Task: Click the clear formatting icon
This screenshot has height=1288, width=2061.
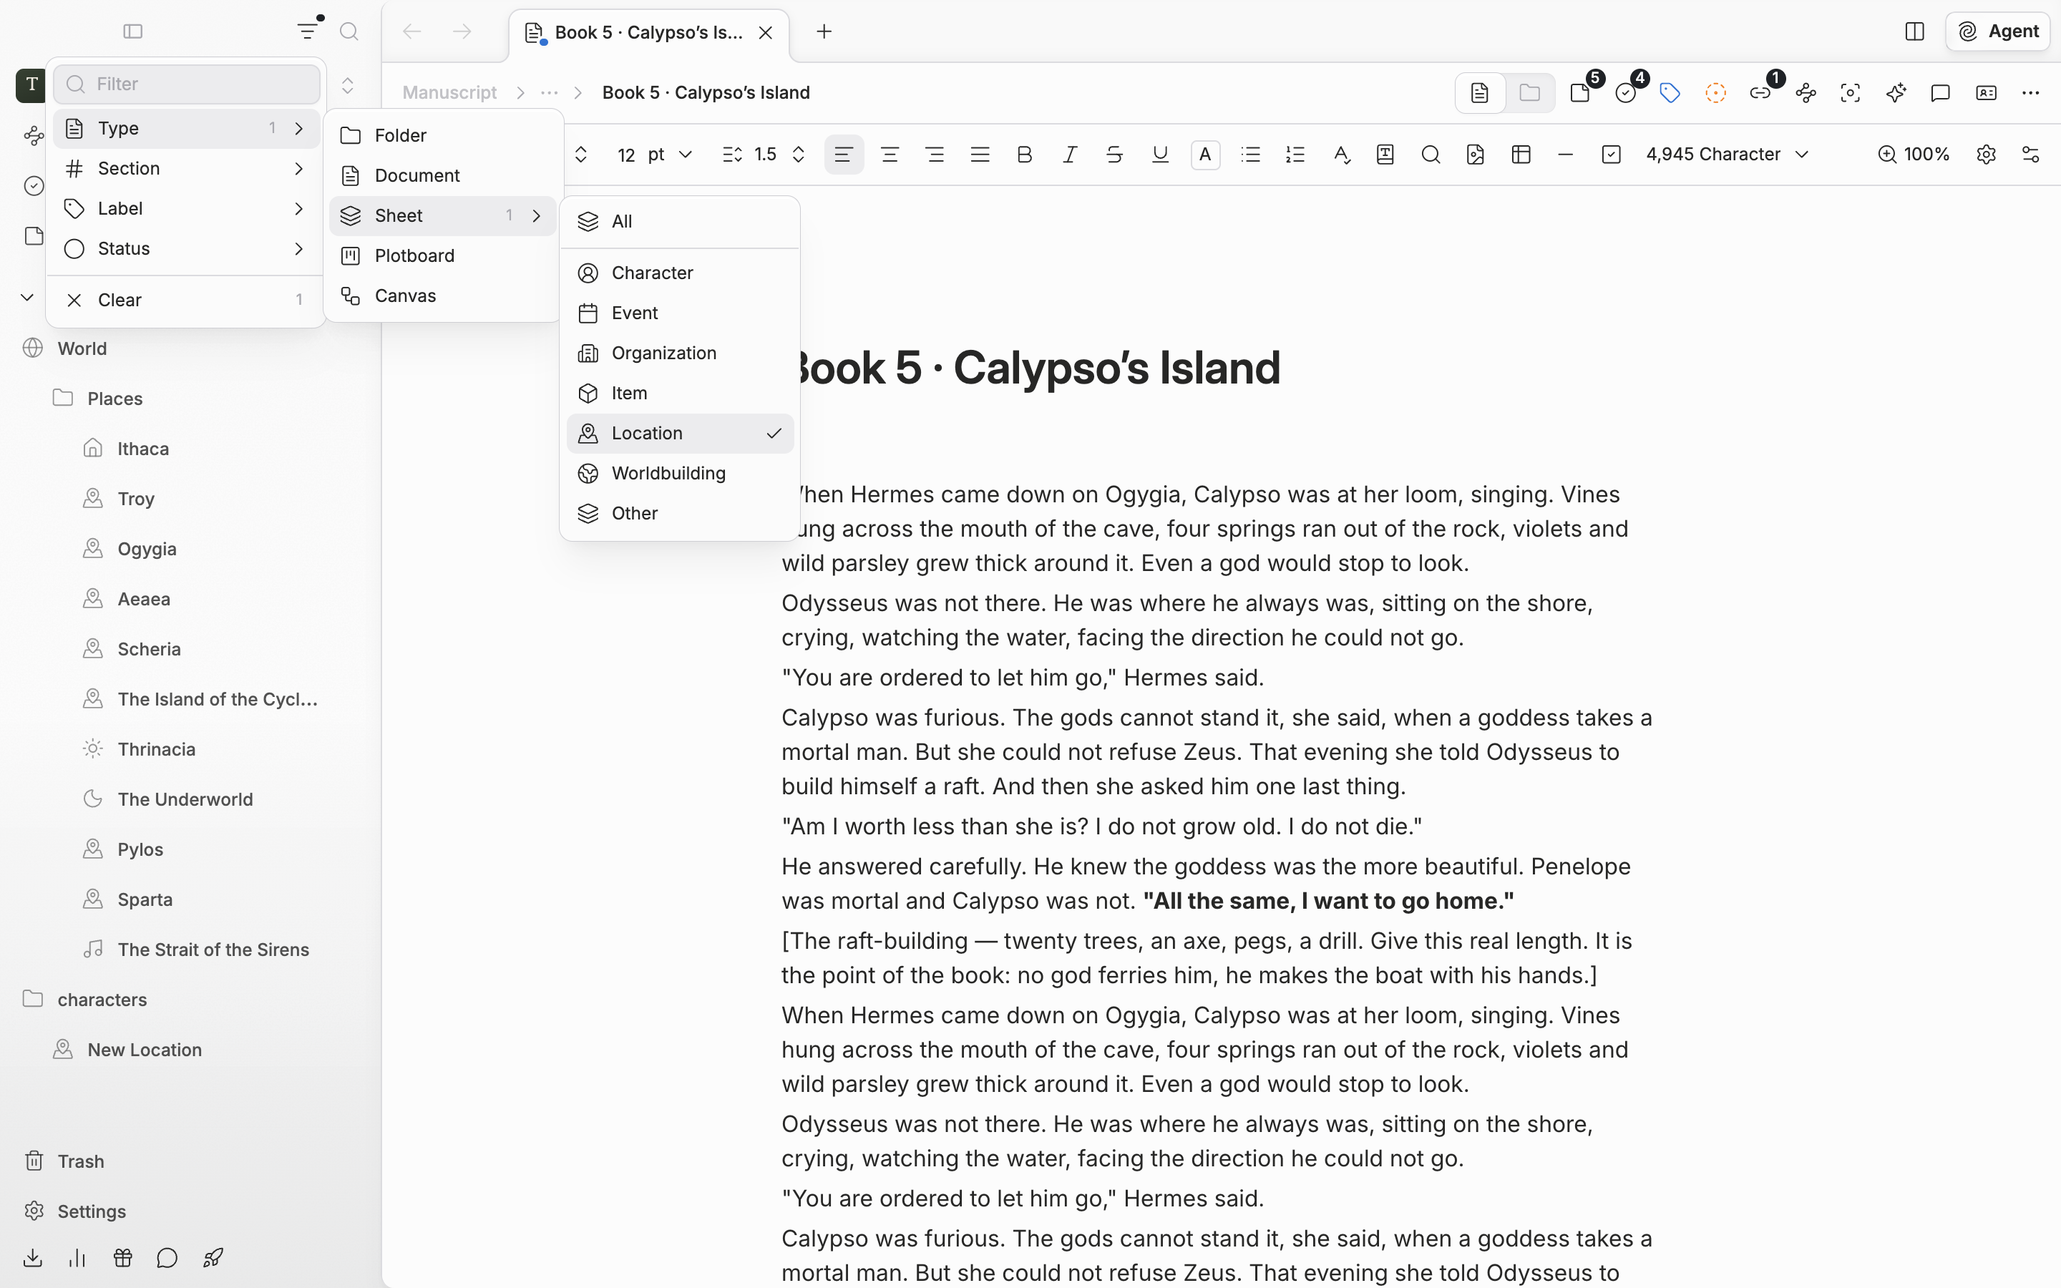Action: tap(1341, 154)
